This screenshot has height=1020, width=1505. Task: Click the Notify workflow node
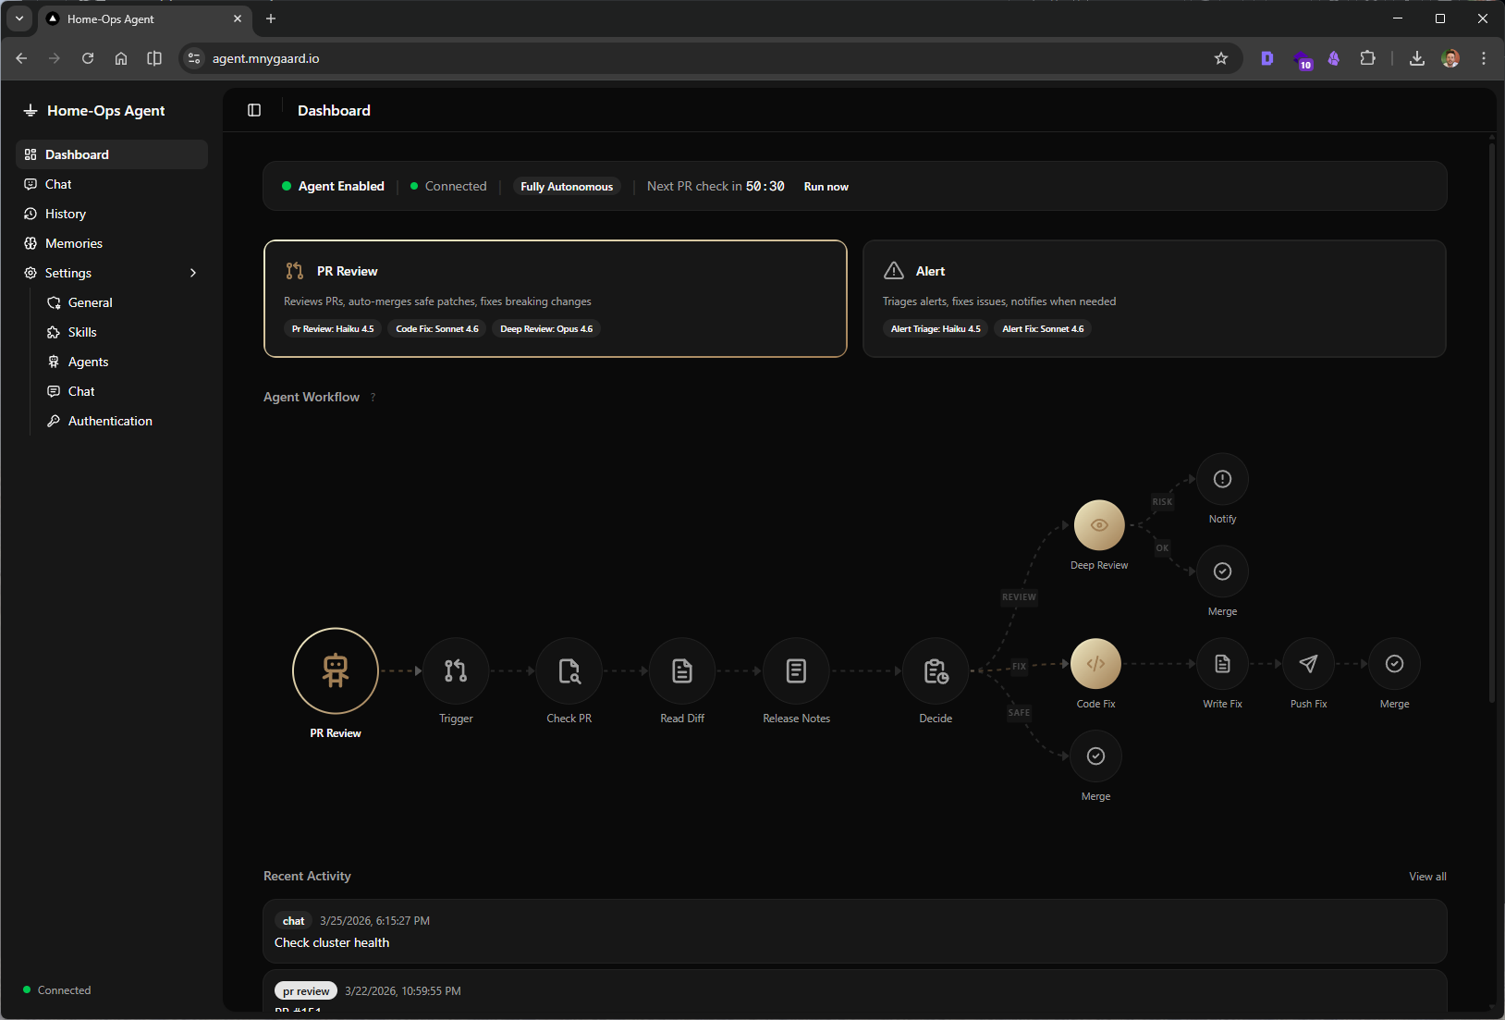click(x=1222, y=479)
